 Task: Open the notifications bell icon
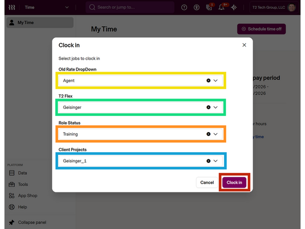click(x=222, y=7)
